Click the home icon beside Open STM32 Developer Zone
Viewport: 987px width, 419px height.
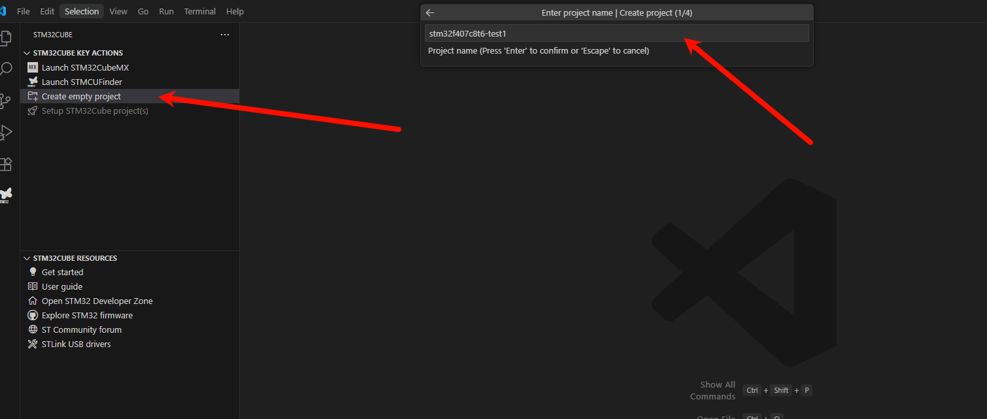(x=33, y=301)
